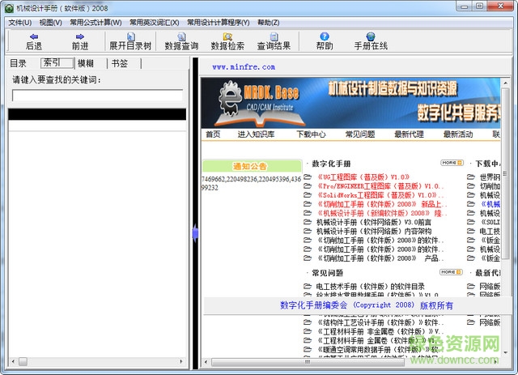Click the browser pane scroll-down arrow
This screenshot has width=518, height=375.
click(x=505, y=352)
